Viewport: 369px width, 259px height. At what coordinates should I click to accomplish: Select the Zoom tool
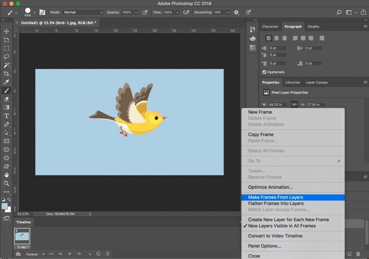coord(6,184)
